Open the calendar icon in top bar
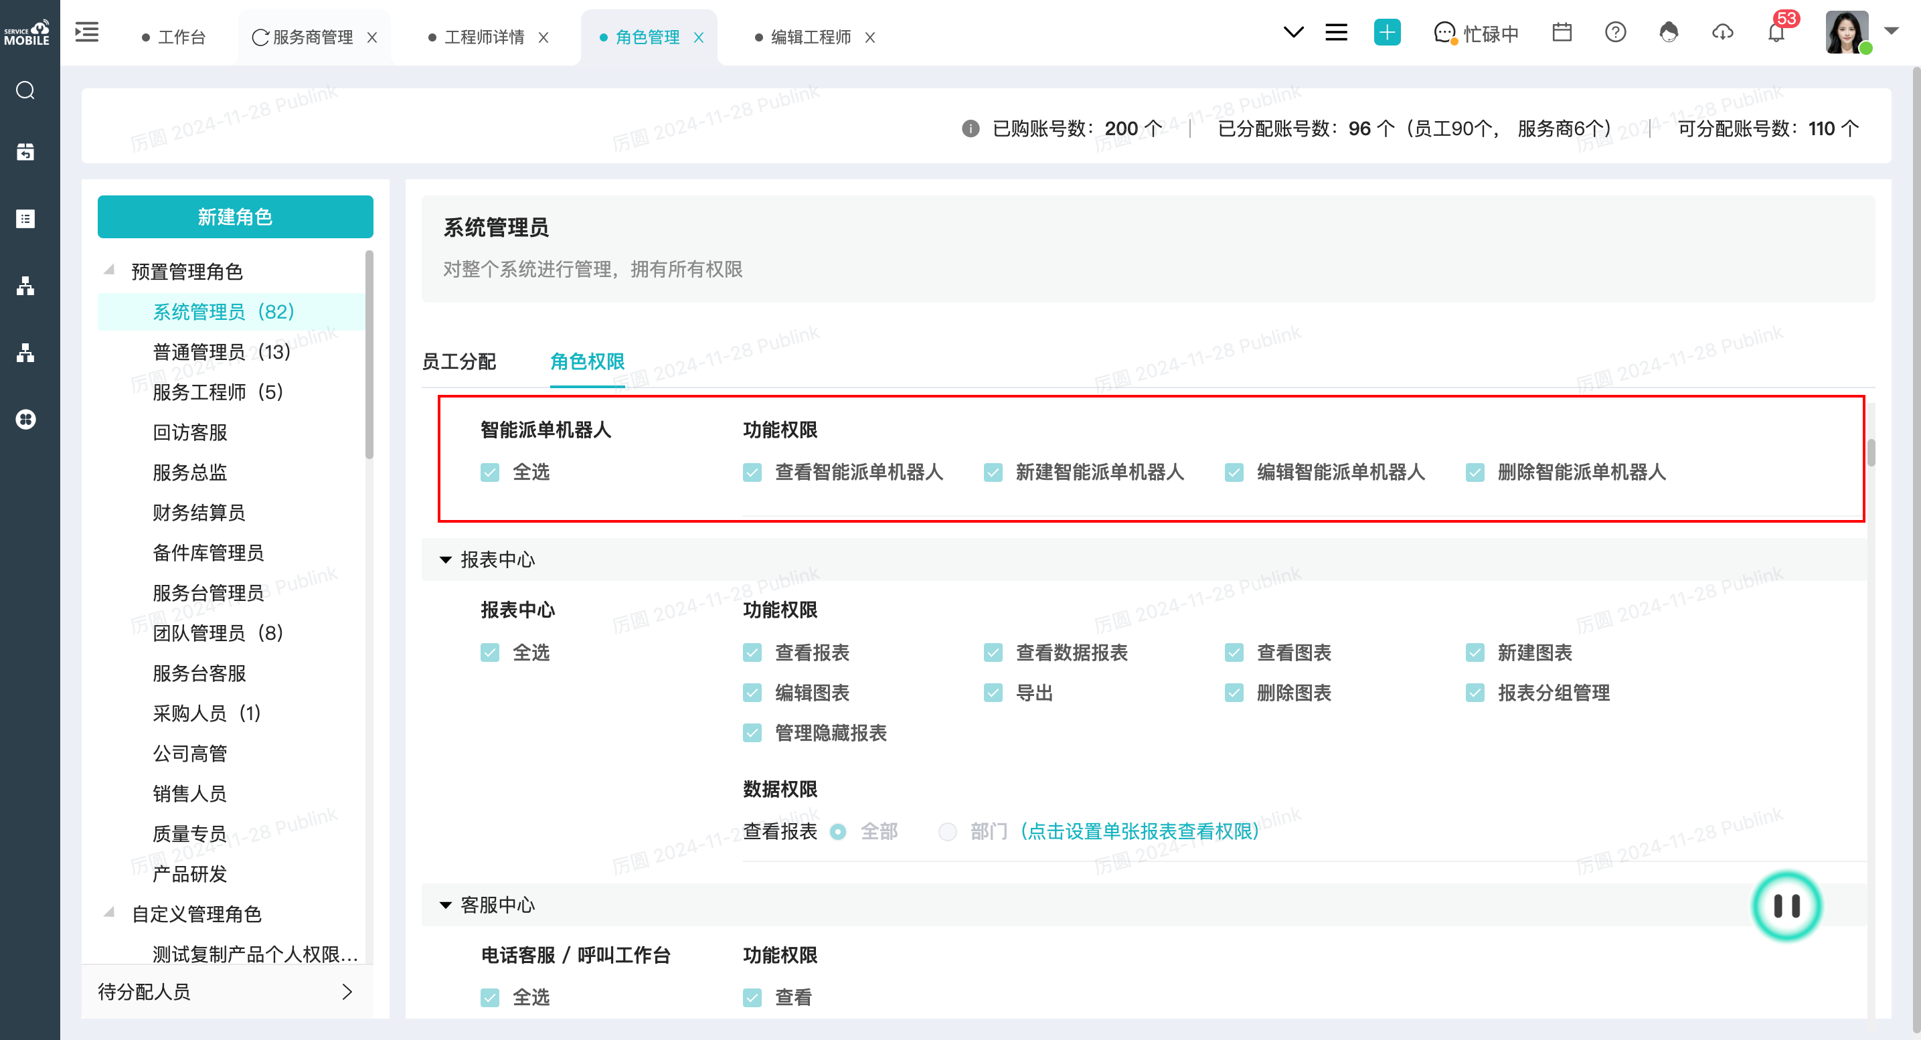Screen dimensions: 1921x1040 [1562, 32]
